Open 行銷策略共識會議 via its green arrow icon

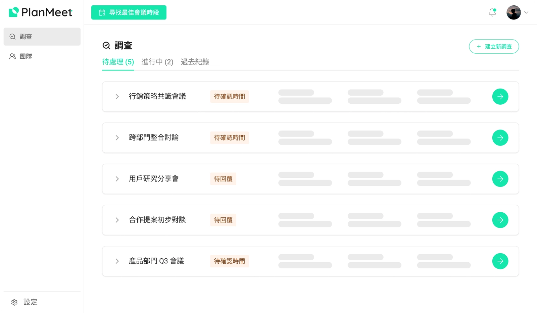[500, 96]
